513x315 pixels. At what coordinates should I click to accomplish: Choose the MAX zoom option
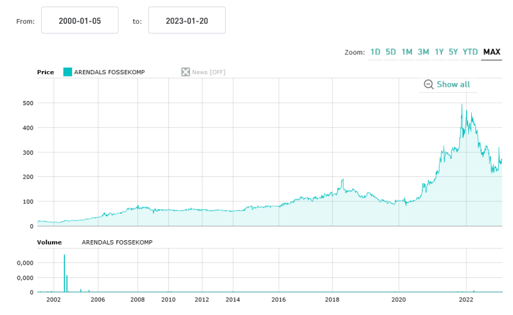tap(492, 52)
